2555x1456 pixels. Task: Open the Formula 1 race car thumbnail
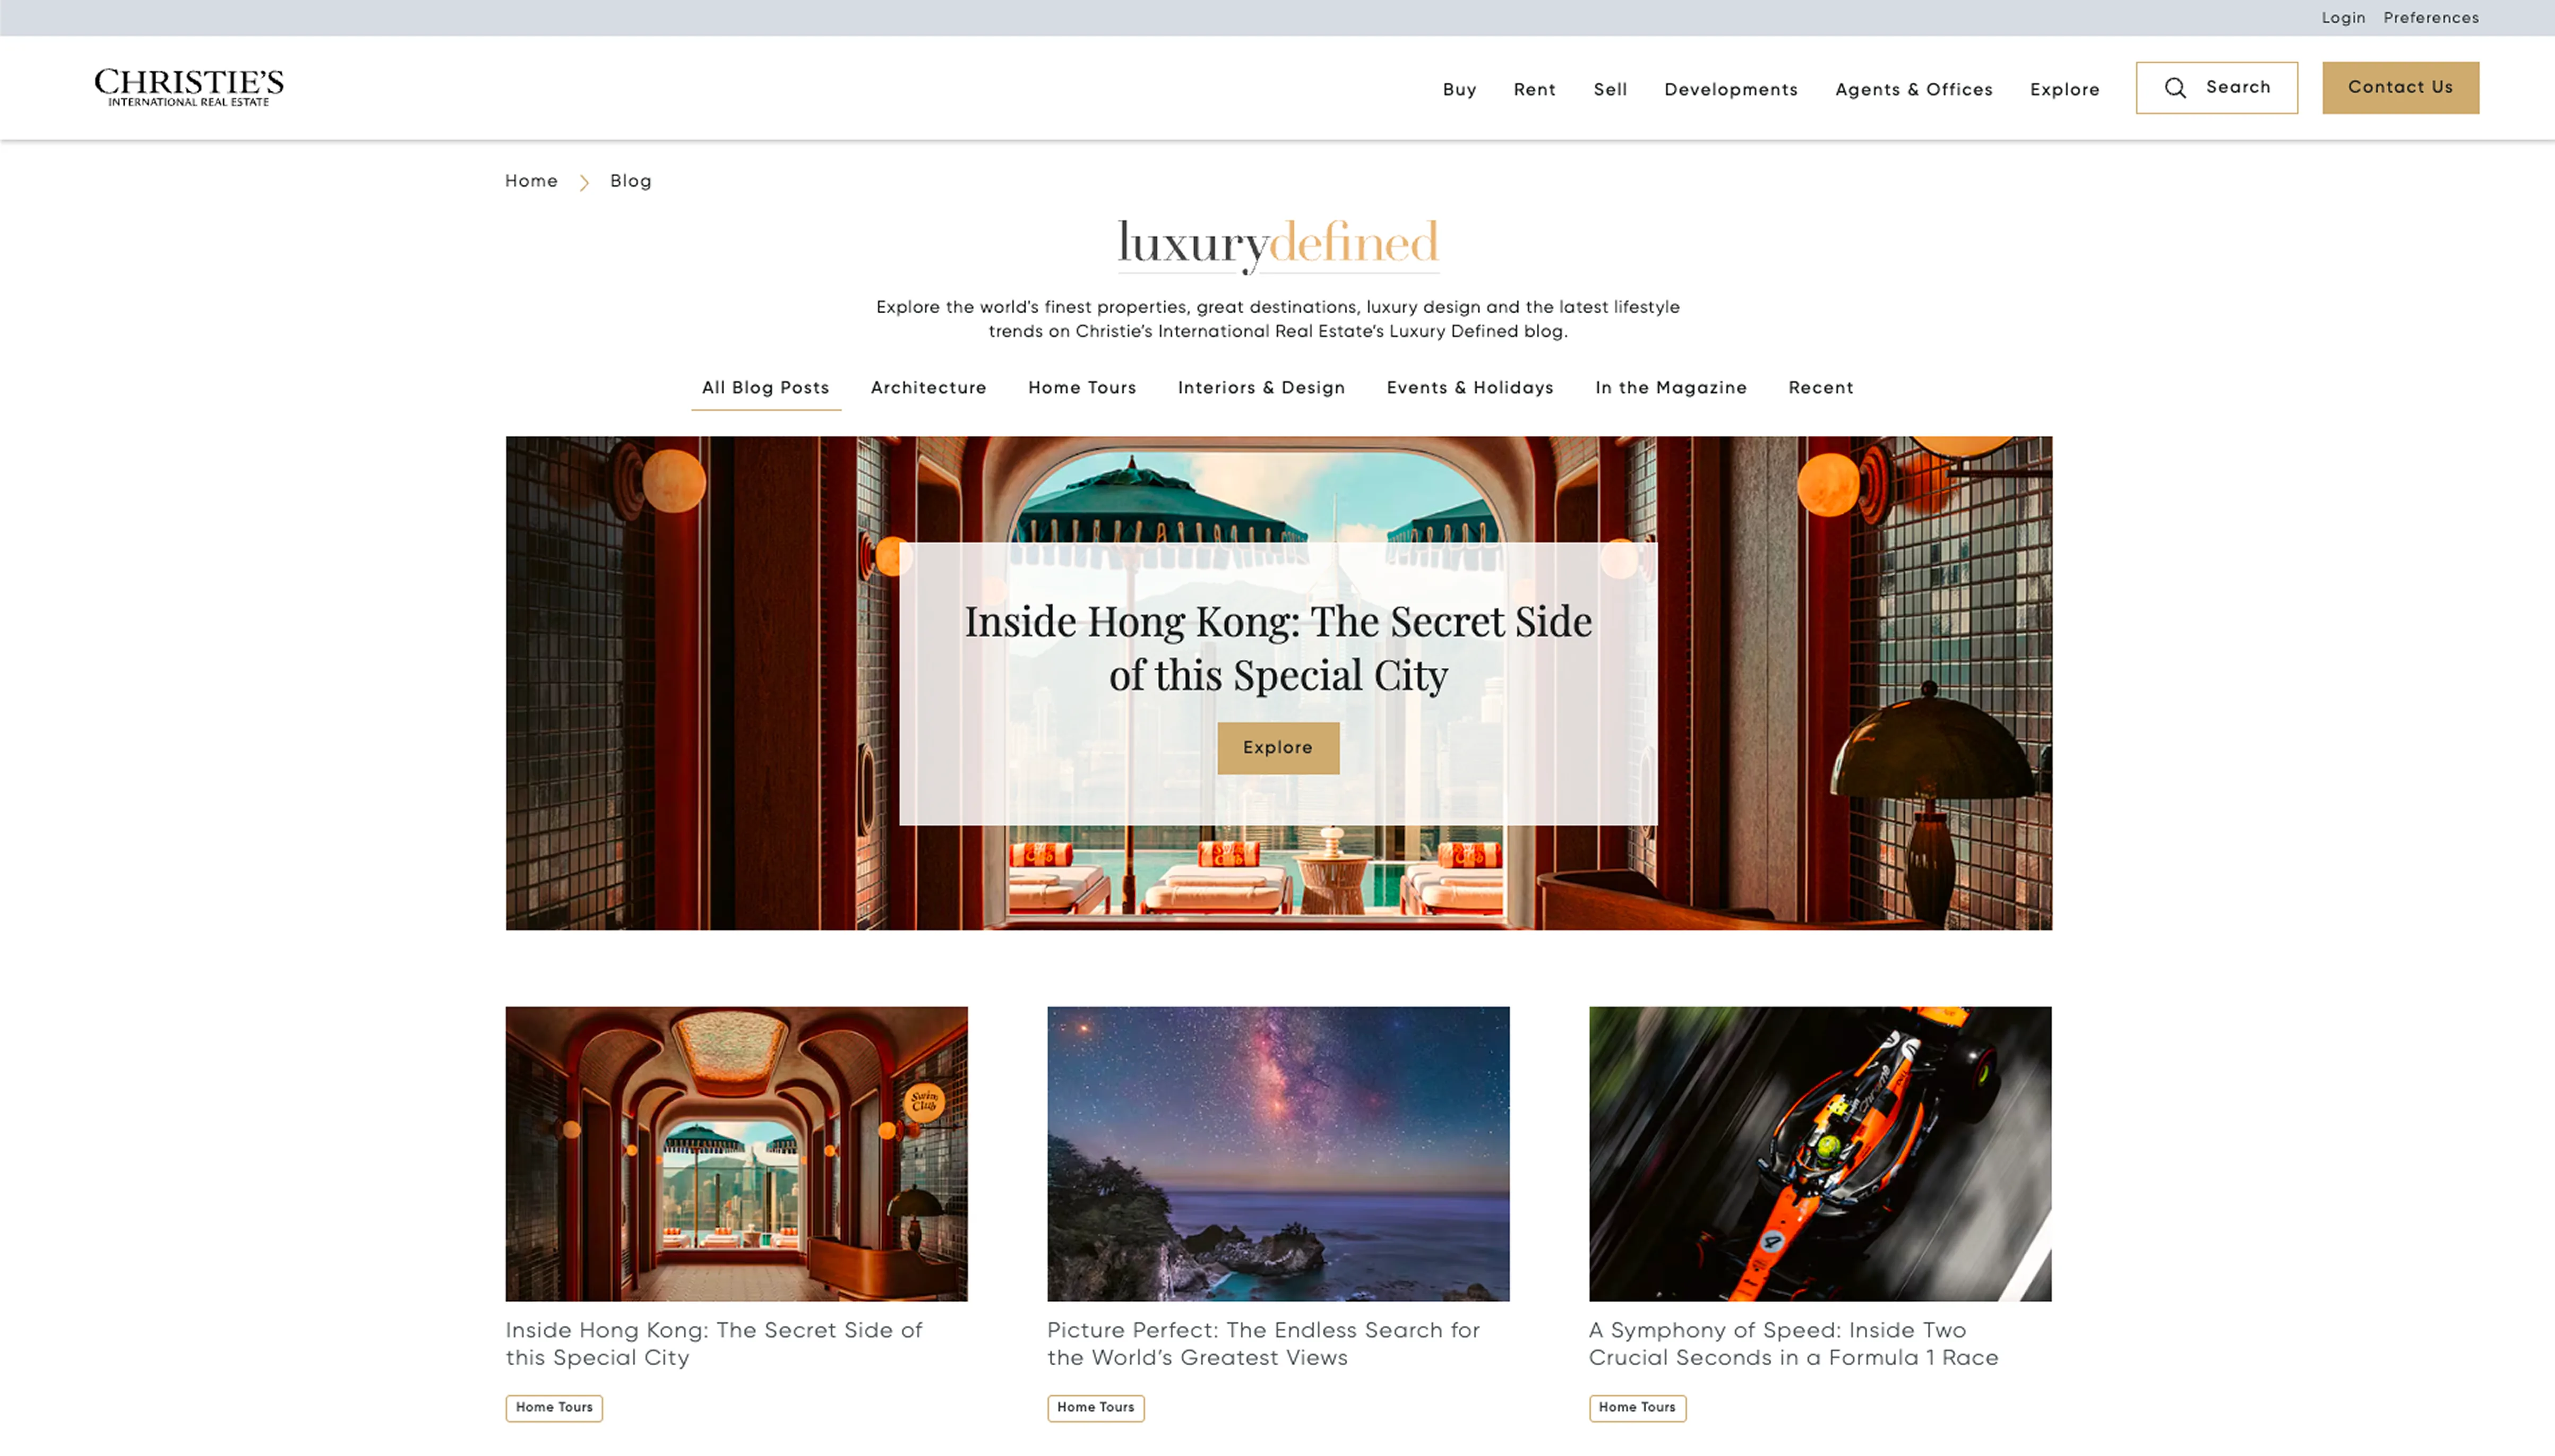[x=1819, y=1153]
